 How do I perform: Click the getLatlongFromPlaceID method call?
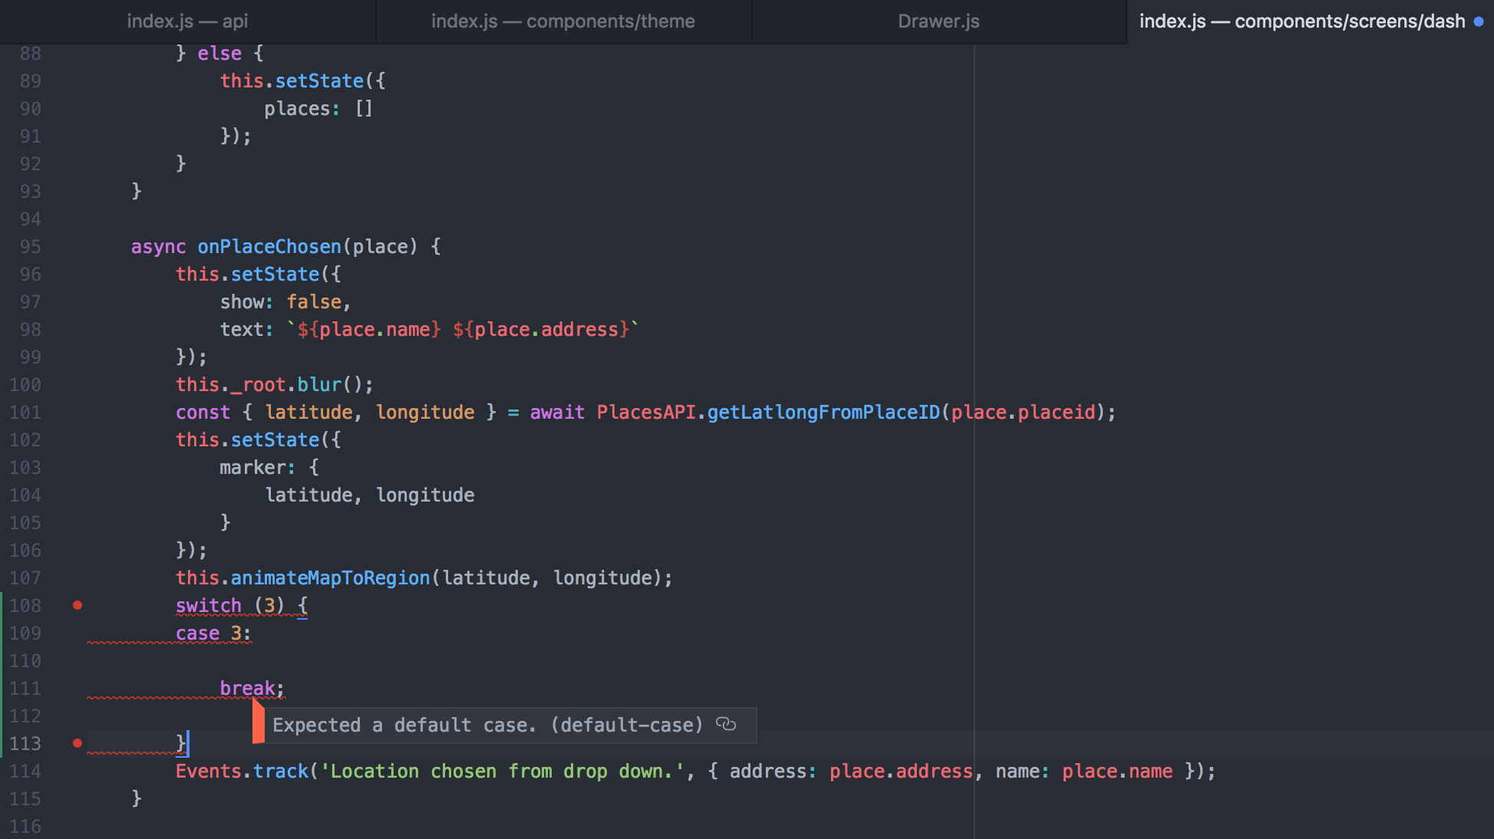pyautogui.click(x=823, y=413)
